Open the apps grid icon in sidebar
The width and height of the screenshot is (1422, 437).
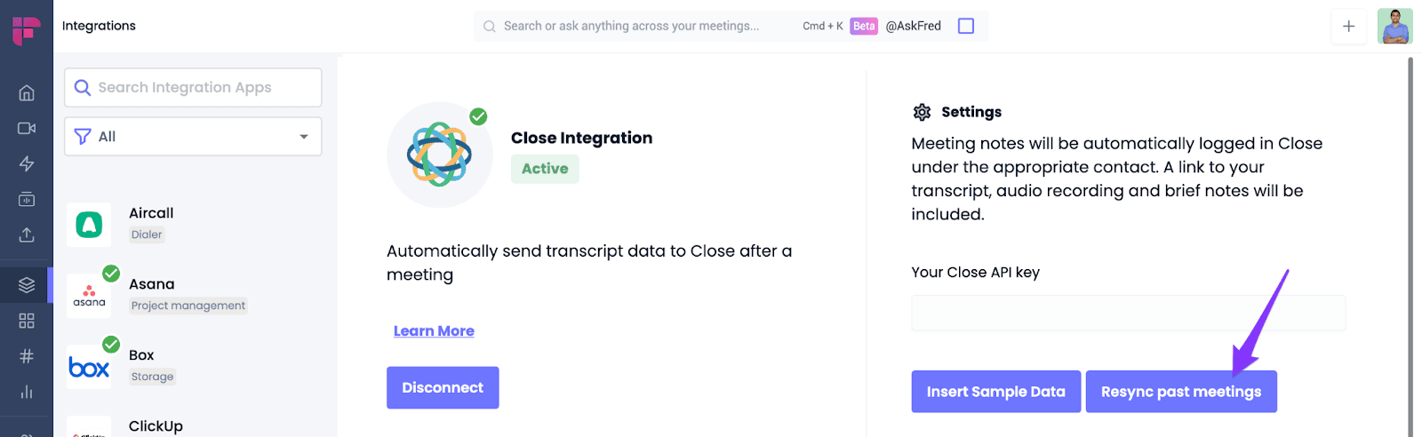tap(27, 321)
